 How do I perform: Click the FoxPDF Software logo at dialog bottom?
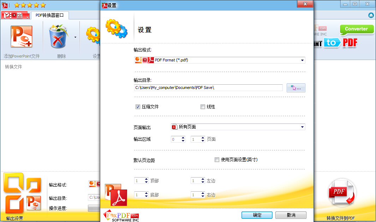[x=121, y=216]
